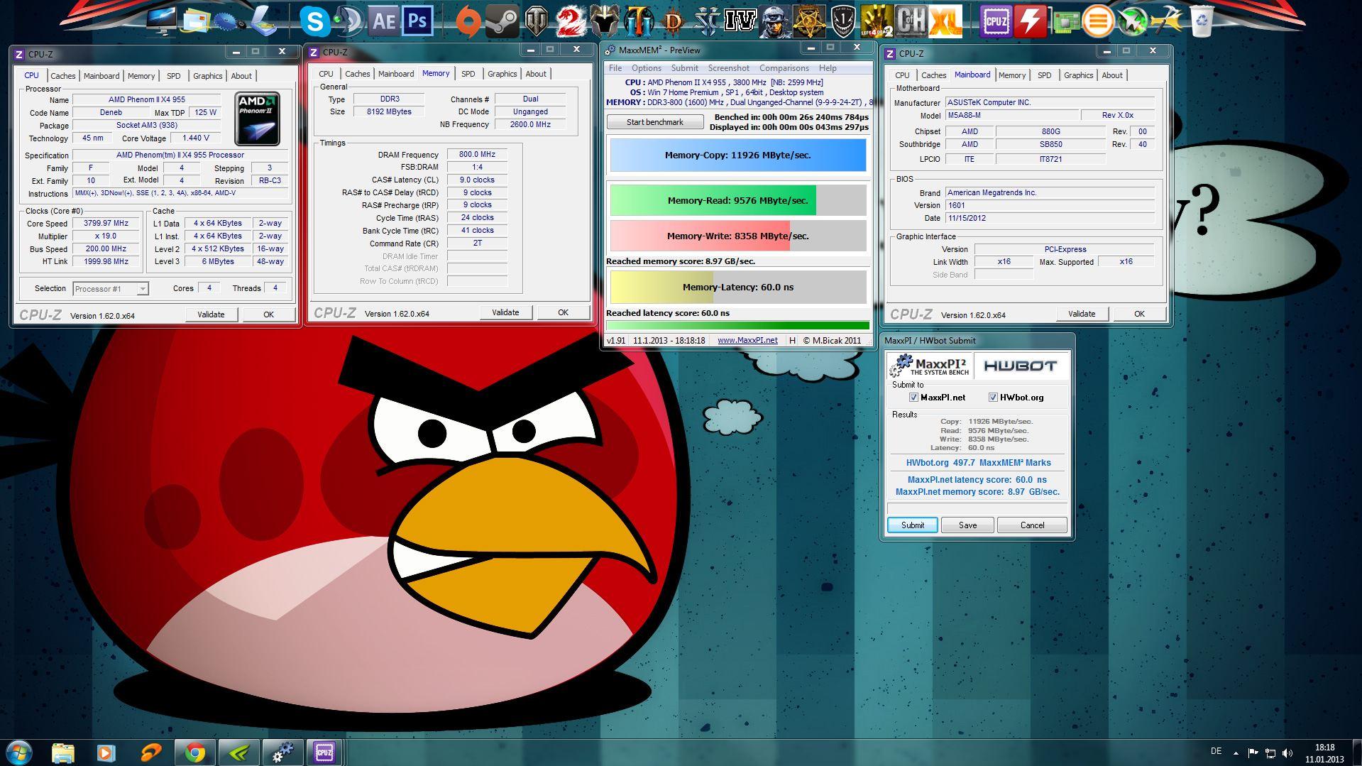This screenshot has width=1362, height=766.
Task: Open Chrome from the taskbar
Action: (195, 753)
